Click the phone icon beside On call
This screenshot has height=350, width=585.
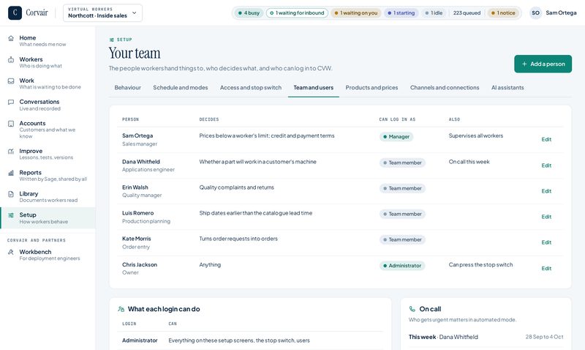tap(412, 309)
